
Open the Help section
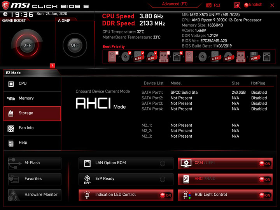click(x=32, y=143)
